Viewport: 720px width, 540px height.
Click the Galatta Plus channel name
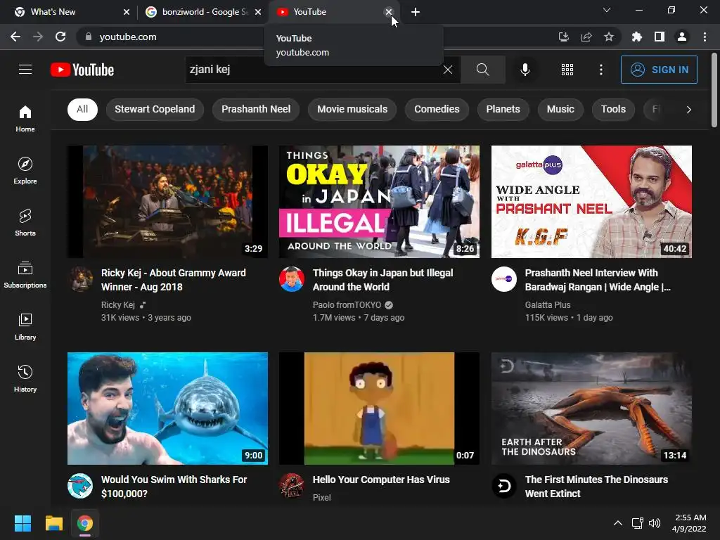click(548, 305)
